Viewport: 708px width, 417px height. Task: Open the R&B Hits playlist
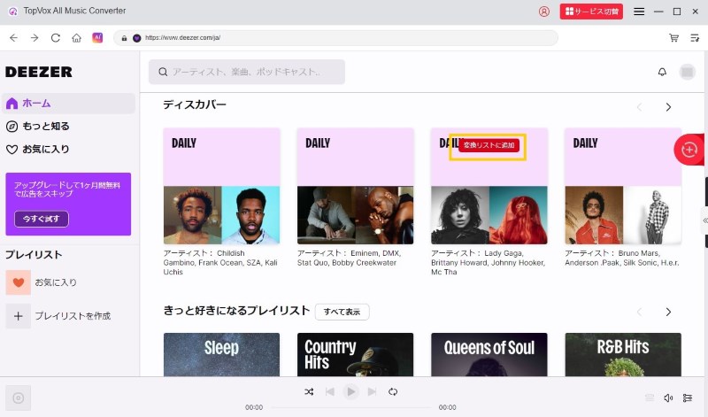[x=623, y=355]
